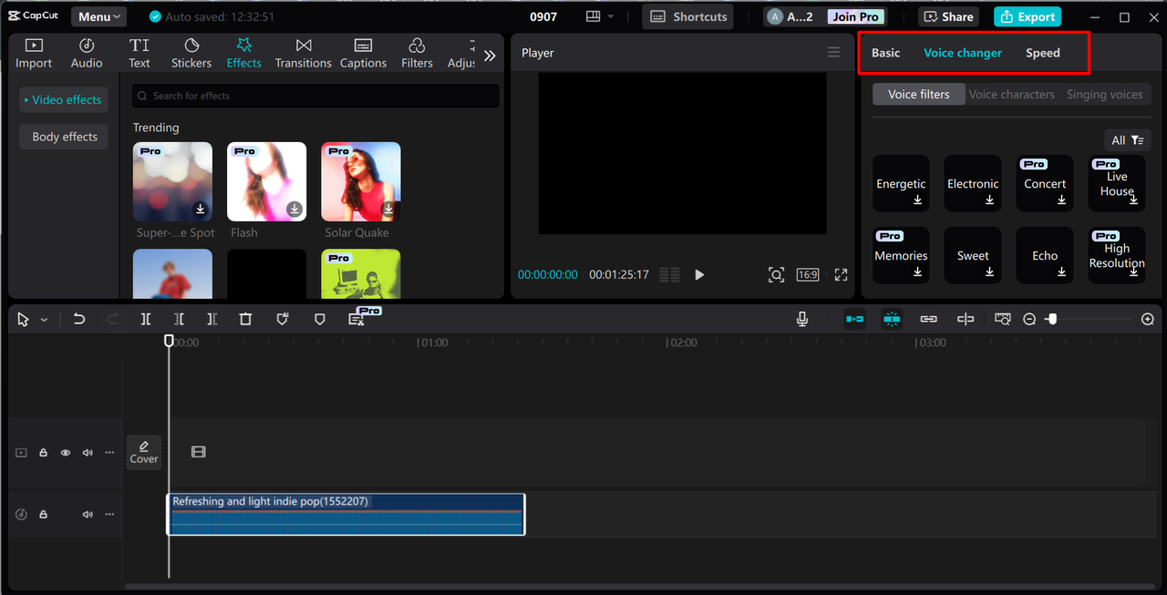Open the Transitions tab
Screen dimensions: 1167x595
[304, 53]
